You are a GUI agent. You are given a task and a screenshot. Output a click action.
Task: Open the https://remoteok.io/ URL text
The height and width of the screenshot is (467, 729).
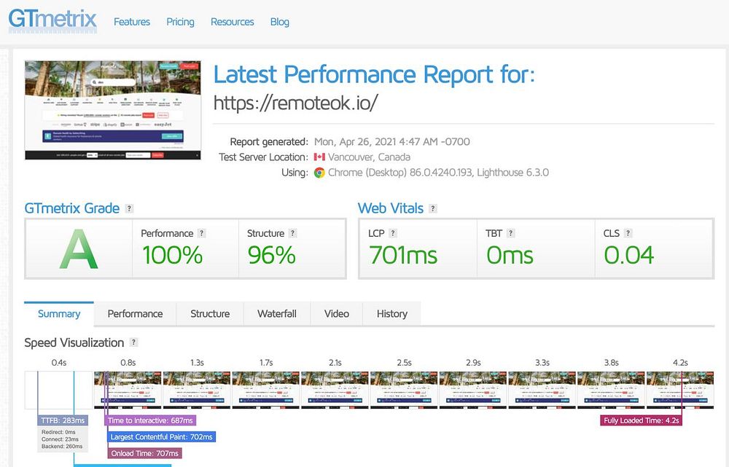(295, 103)
